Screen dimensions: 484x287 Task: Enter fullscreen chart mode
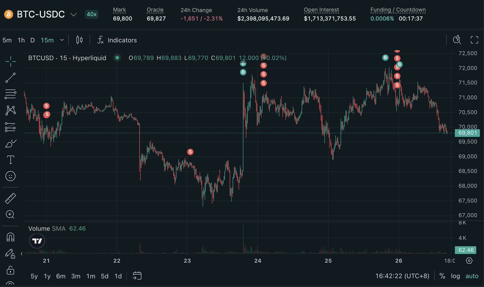point(474,40)
